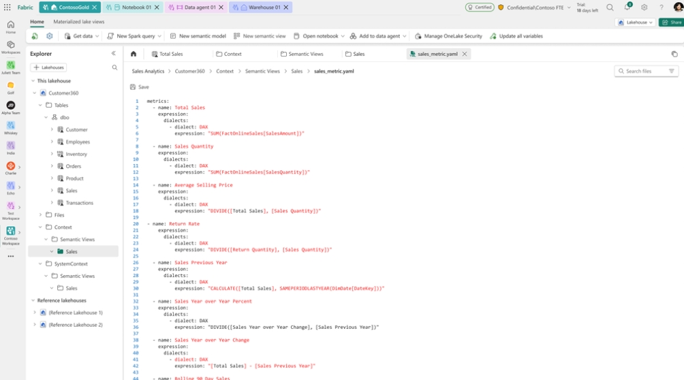
Task: Click Update all variables
Action: point(516,36)
